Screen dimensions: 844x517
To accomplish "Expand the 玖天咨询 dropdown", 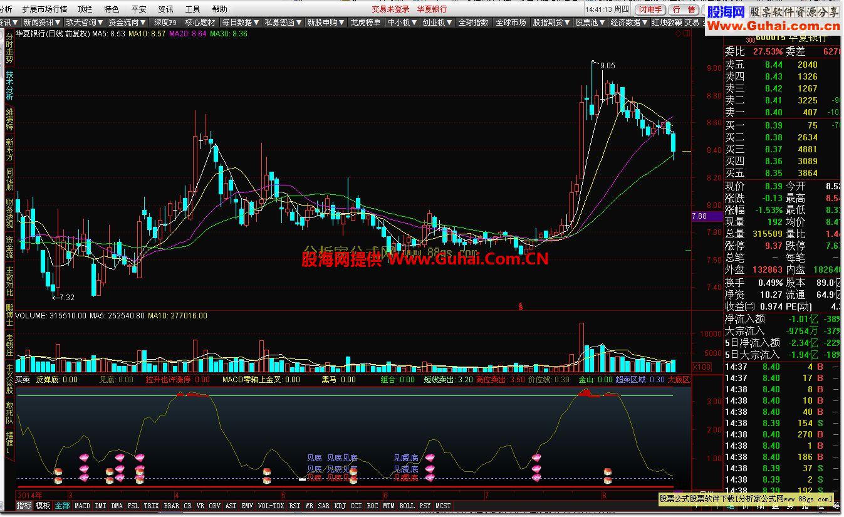I will click(x=85, y=22).
